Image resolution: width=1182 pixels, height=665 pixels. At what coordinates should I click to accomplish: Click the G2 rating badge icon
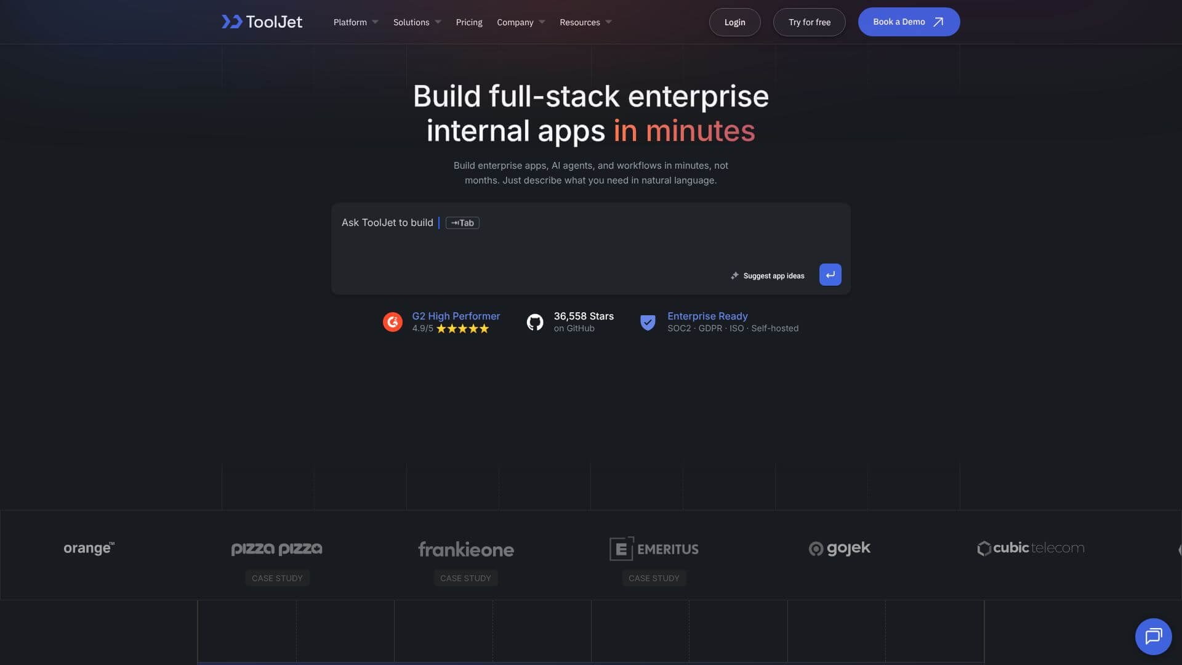pyautogui.click(x=393, y=321)
